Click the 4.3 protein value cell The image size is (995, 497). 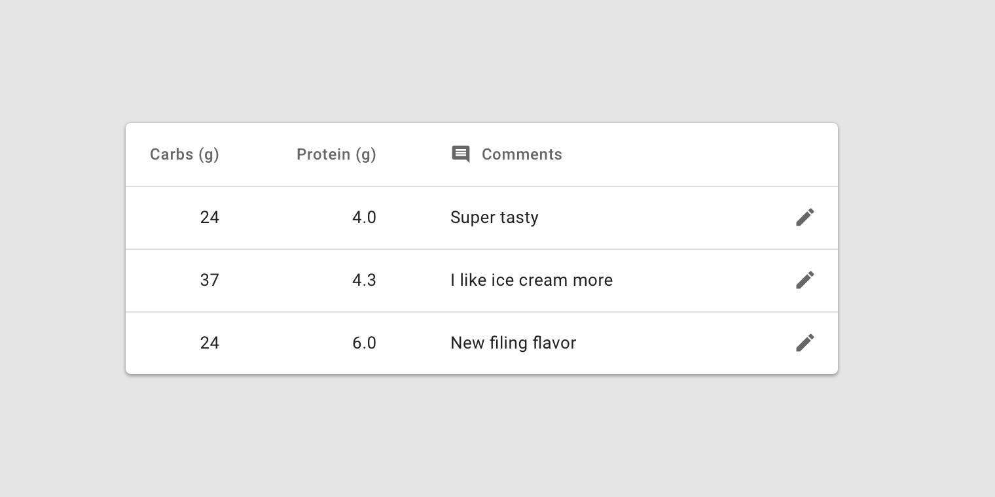pyautogui.click(x=364, y=280)
